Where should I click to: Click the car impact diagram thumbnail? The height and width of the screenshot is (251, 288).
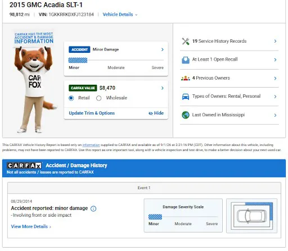(x=251, y=216)
